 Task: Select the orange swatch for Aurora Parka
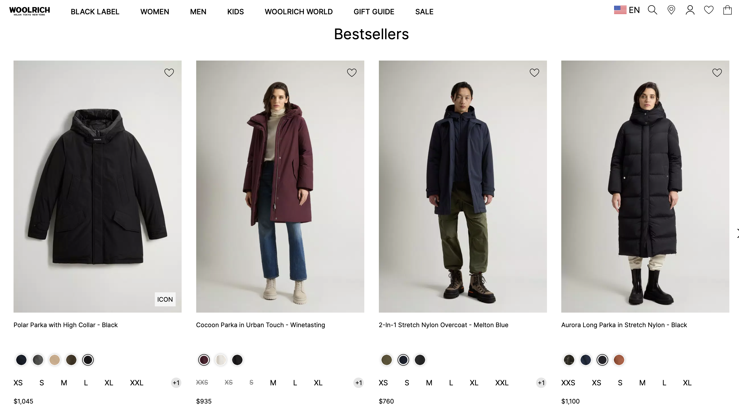(x=619, y=360)
